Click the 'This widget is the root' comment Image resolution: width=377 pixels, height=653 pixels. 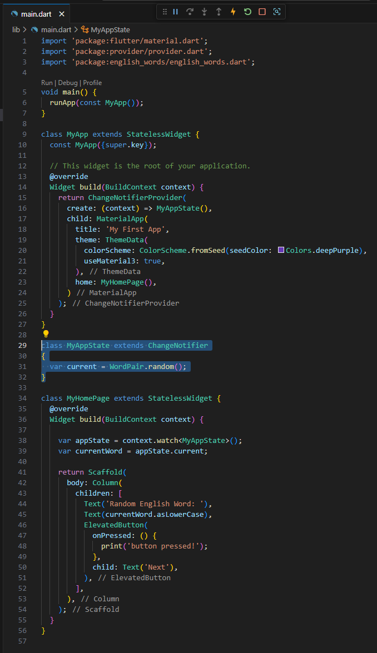point(150,166)
